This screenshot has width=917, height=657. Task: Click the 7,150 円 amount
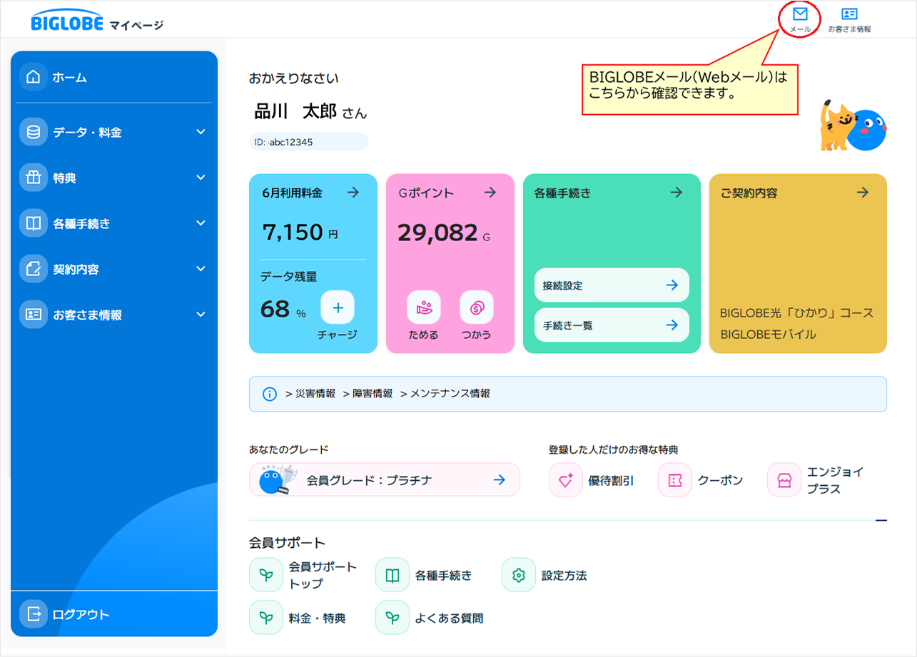(x=300, y=233)
